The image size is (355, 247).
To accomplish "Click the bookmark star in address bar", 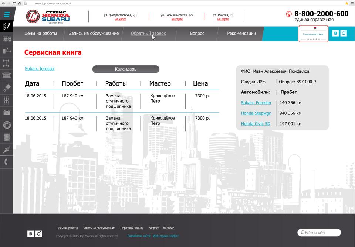I will pos(346,3).
